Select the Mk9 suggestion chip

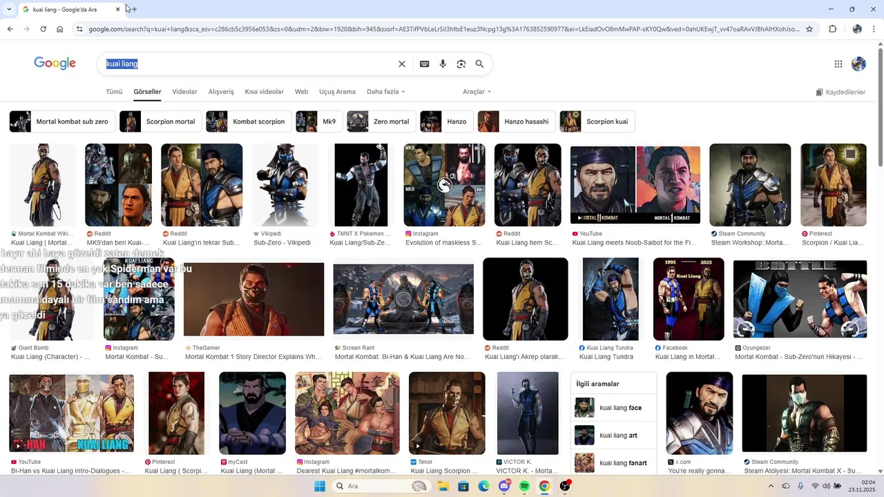(318, 121)
